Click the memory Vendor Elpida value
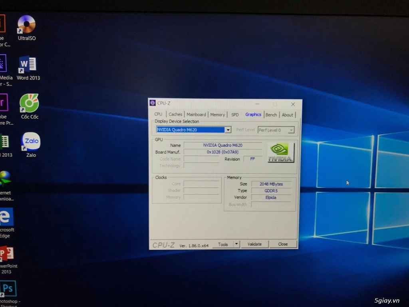Screen dimensions: 409x307 tap(271, 197)
